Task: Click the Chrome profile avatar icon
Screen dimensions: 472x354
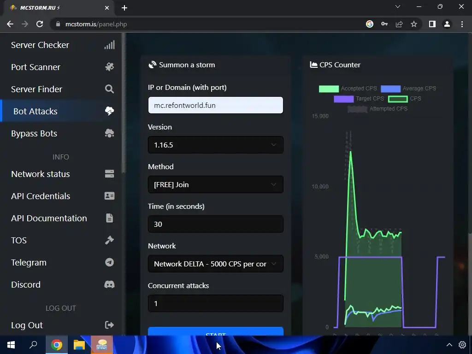Action: [x=447, y=24]
